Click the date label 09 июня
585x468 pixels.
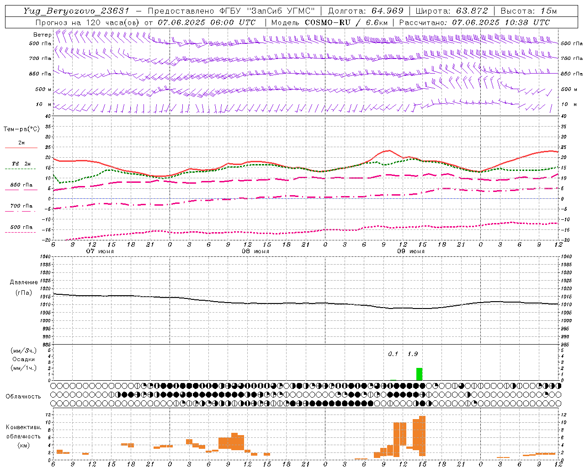[411, 251]
